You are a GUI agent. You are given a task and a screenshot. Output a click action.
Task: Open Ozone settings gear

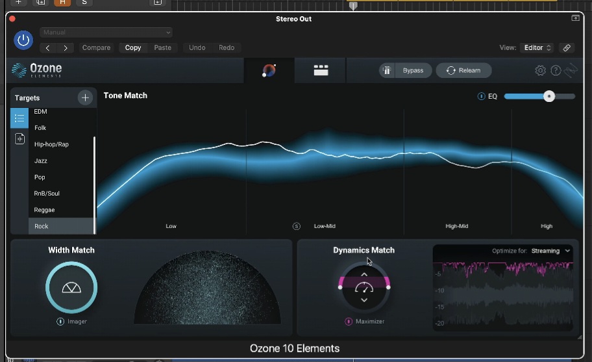tap(540, 70)
